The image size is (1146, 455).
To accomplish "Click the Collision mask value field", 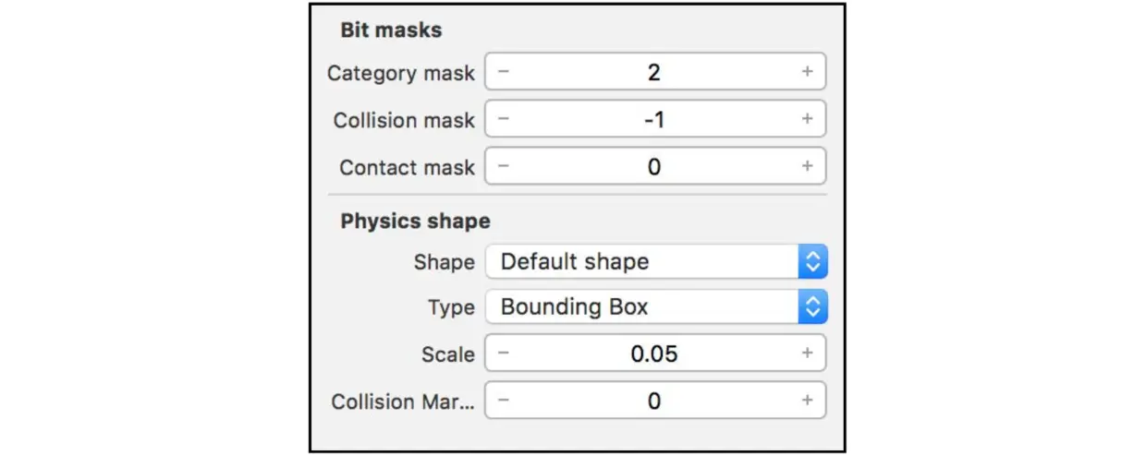I will 654,119.
